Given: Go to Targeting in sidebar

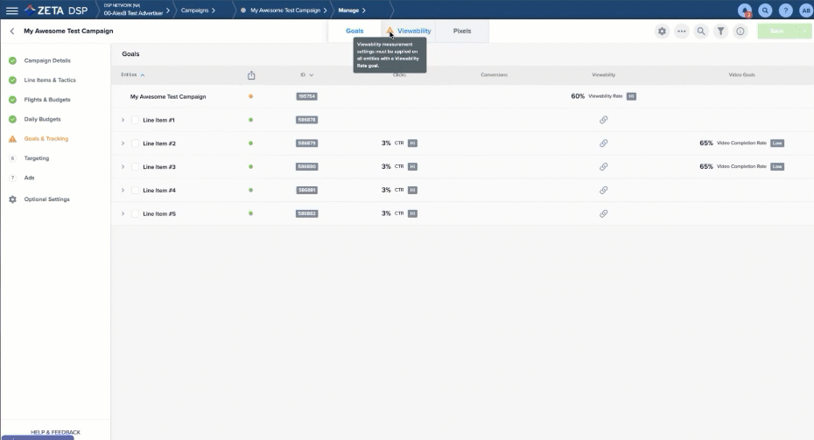Looking at the screenshot, I should click(37, 158).
